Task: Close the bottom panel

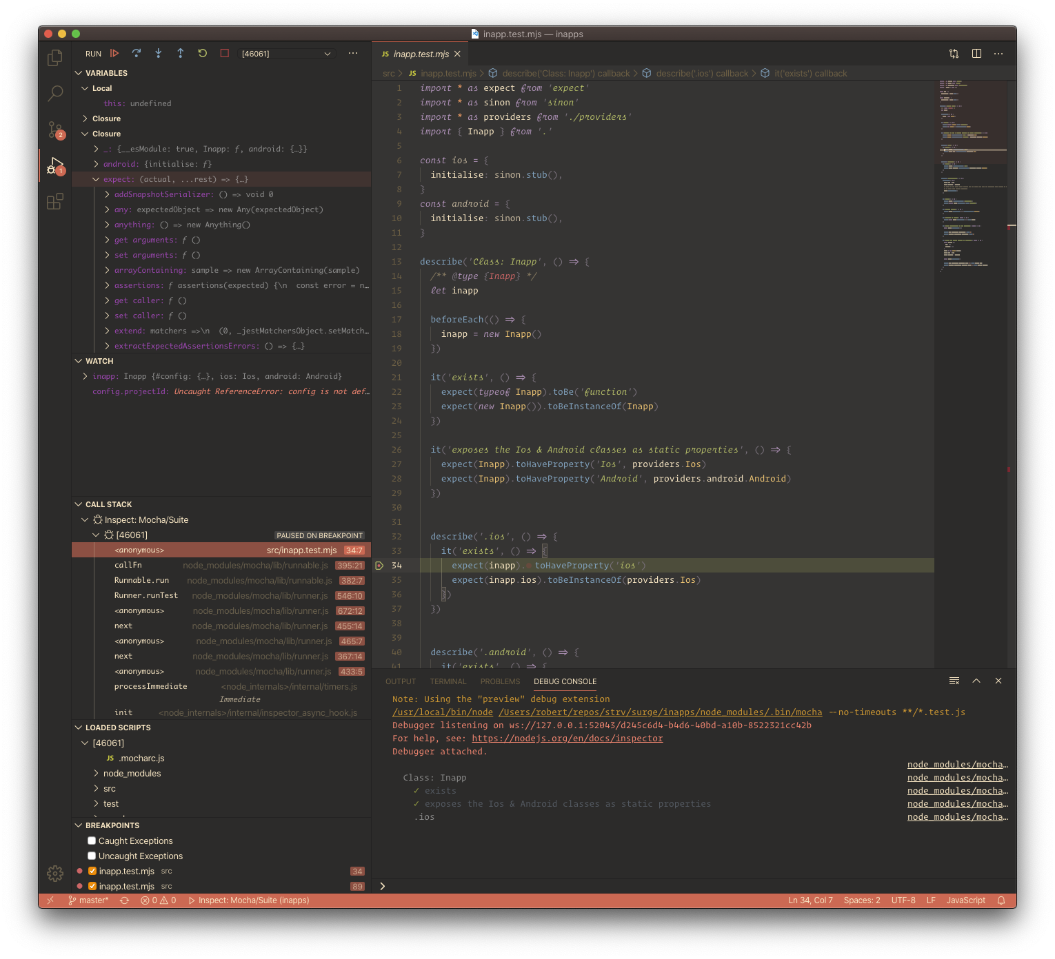Action: coord(998,681)
